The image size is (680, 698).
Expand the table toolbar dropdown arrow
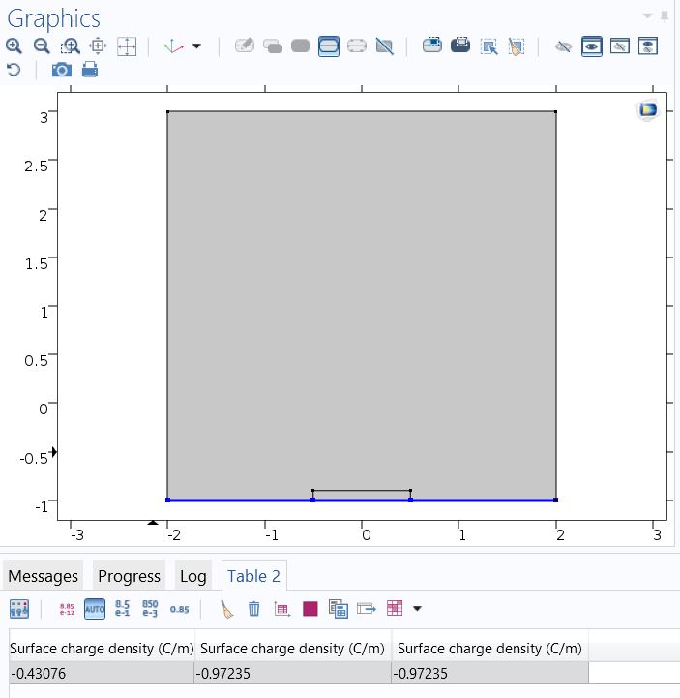click(418, 609)
